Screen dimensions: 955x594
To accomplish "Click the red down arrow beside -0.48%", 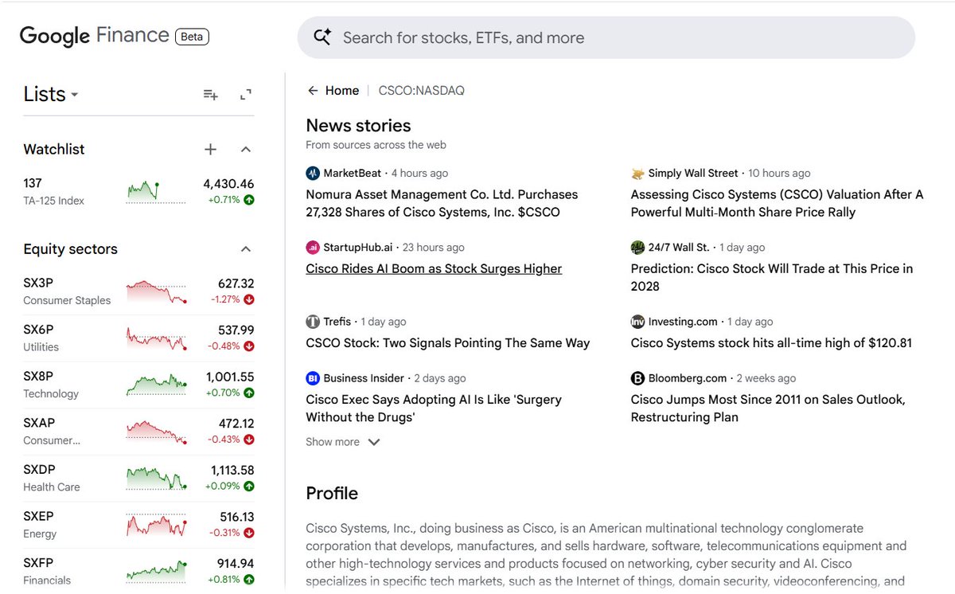I will (x=249, y=346).
